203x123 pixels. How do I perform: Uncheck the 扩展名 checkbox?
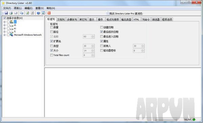[51, 41]
